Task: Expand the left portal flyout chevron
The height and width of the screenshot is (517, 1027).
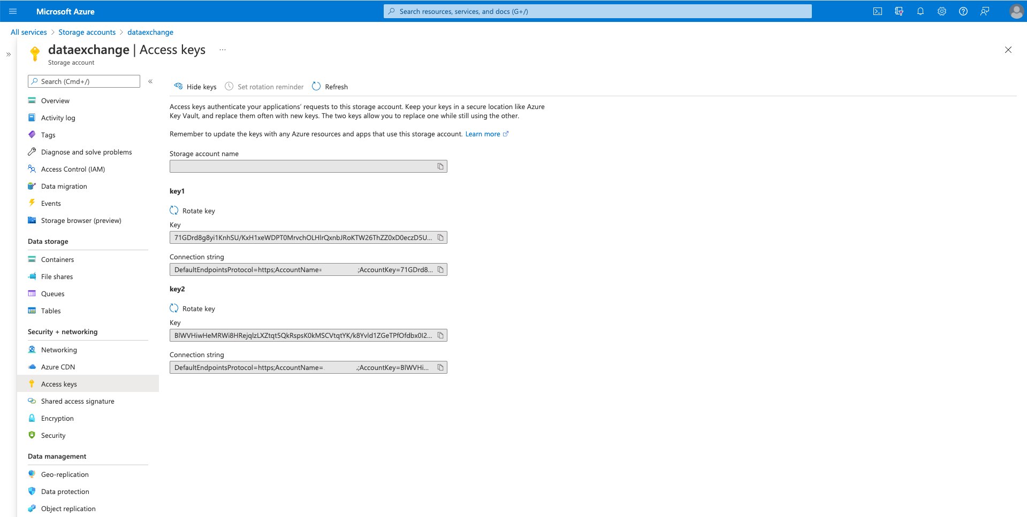Action: pos(9,55)
